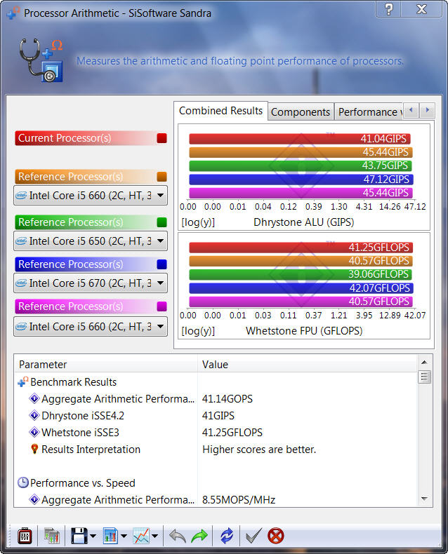Click the 42.07GFLOPS blue bar
Viewport: 448px width, 554px height.
click(x=301, y=288)
